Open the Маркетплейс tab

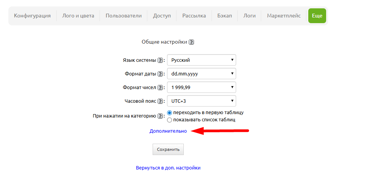[x=284, y=16]
